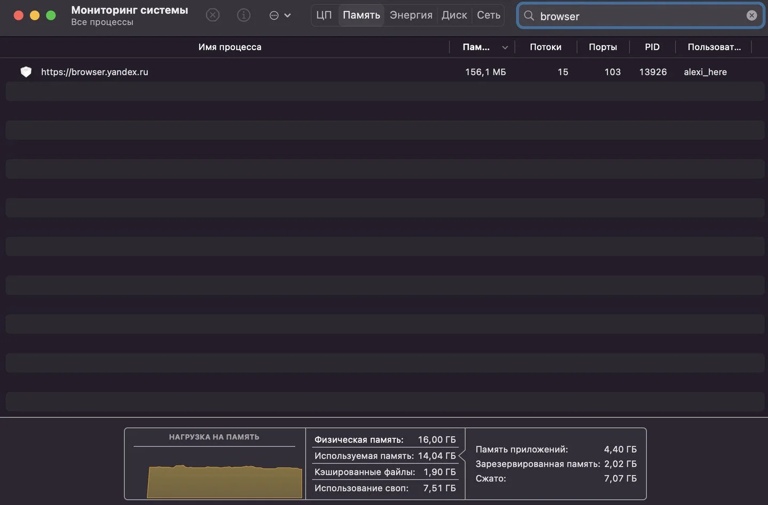768x505 pixels.
Task: Select the https://browser.yandex.ru process row
Action: (x=385, y=72)
